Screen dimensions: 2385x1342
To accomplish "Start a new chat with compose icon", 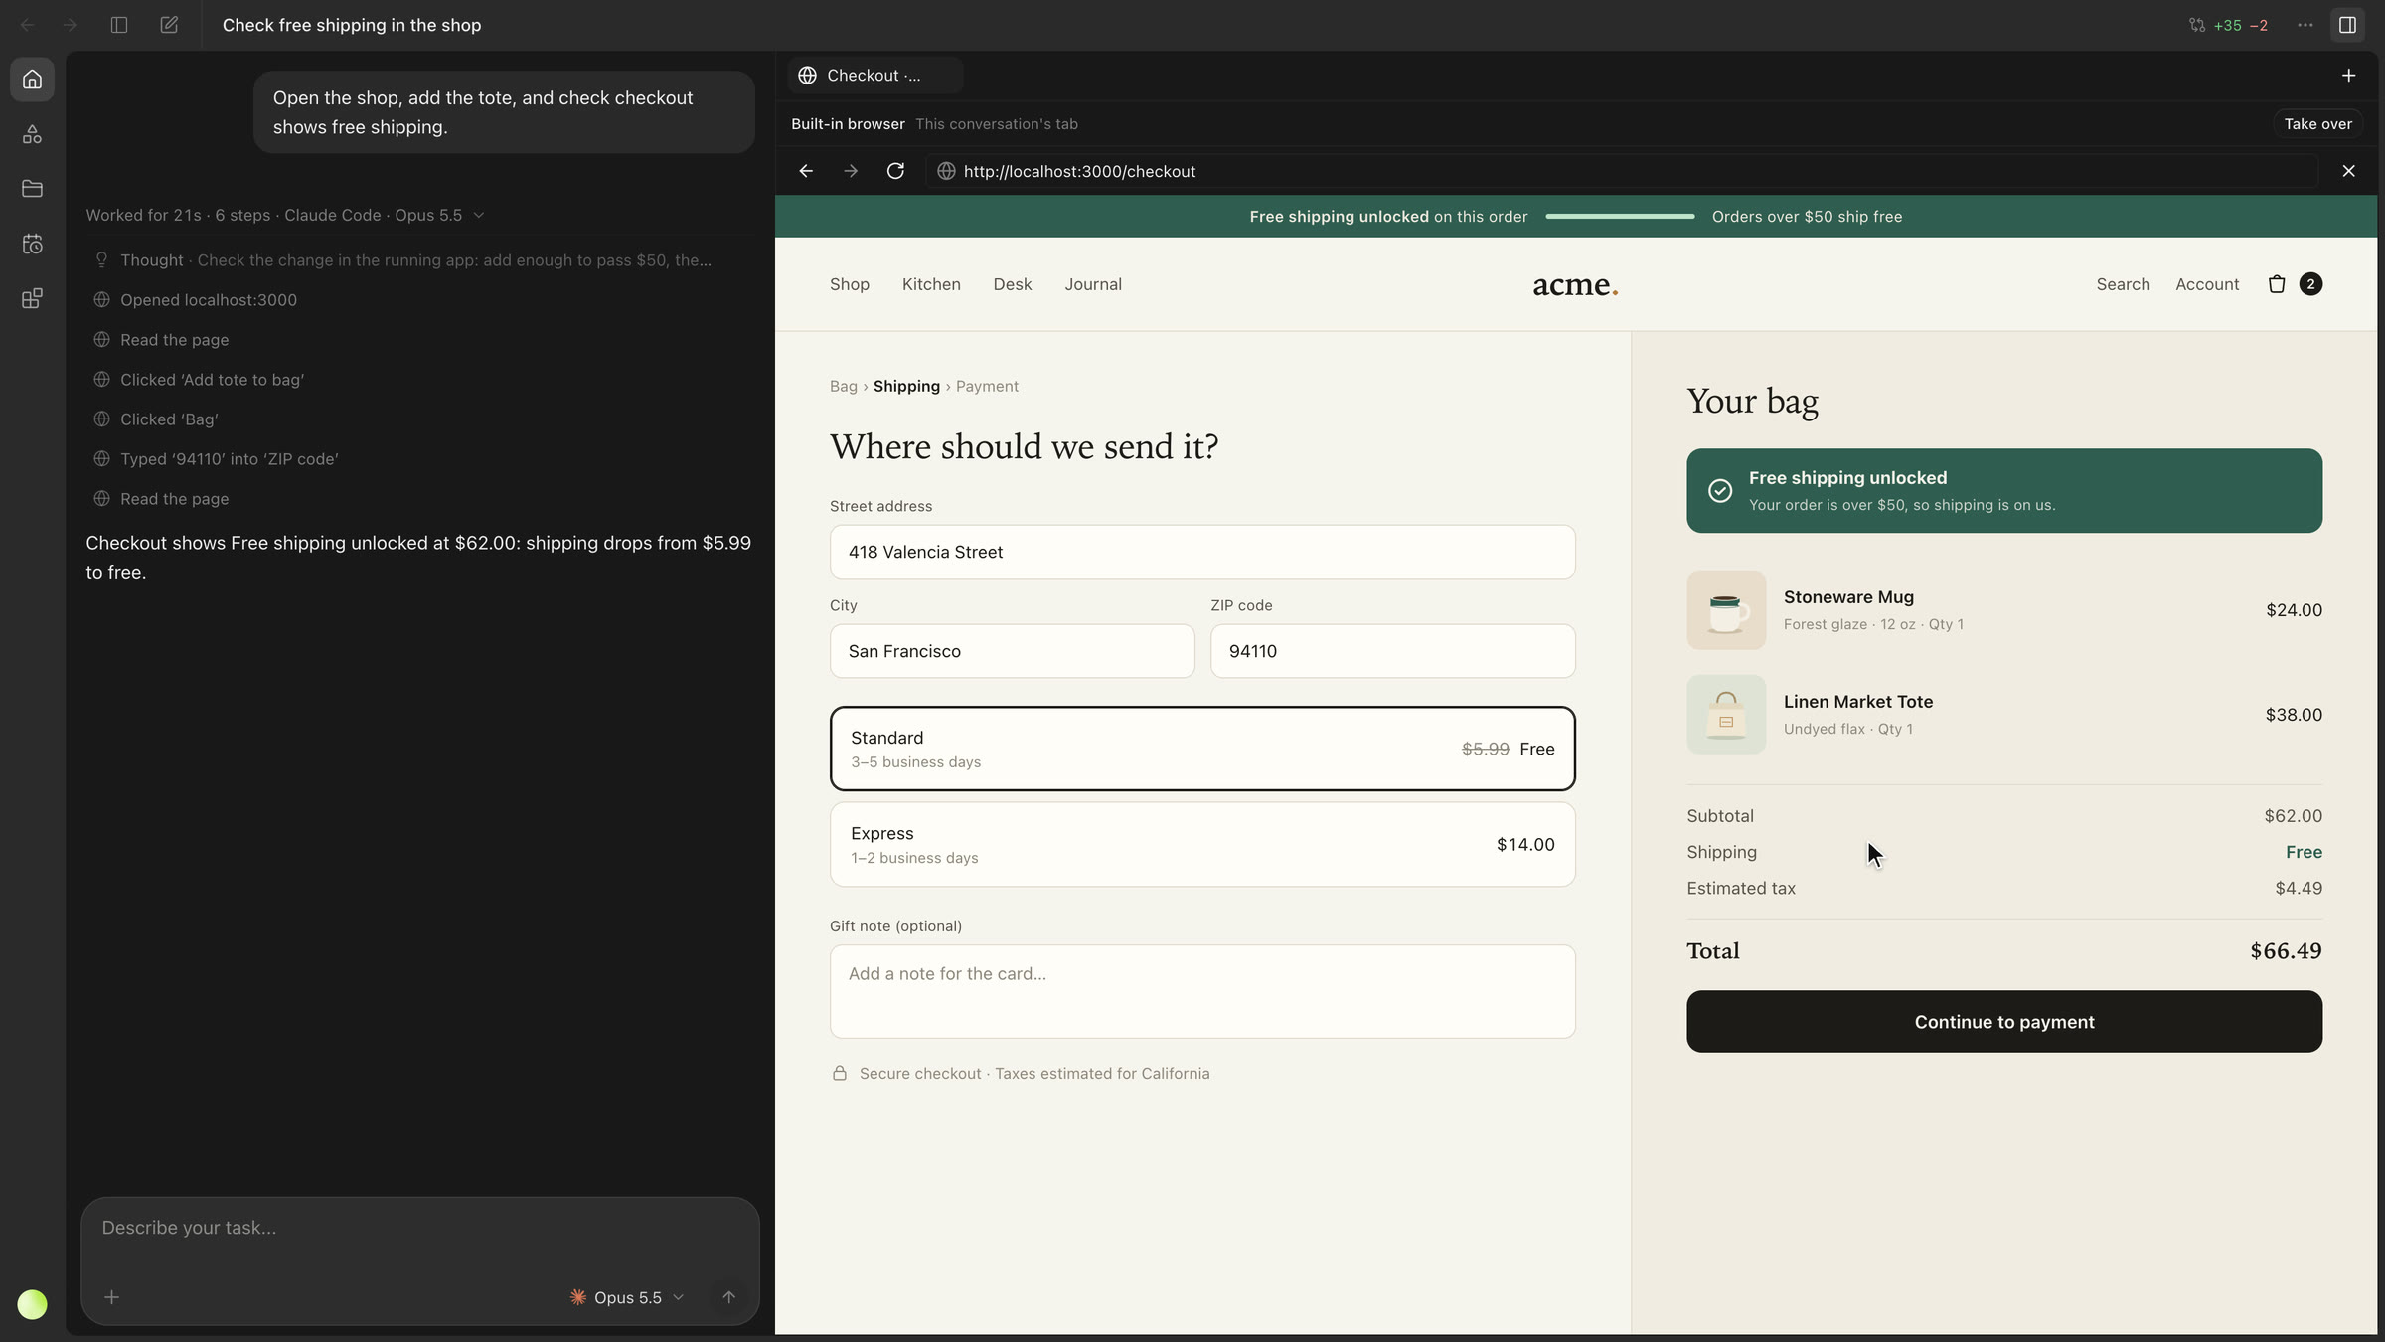I will tap(169, 25).
